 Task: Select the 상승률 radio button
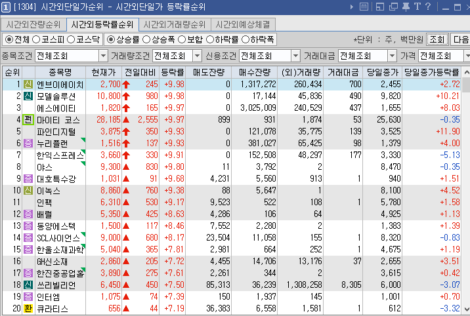click(x=110, y=39)
